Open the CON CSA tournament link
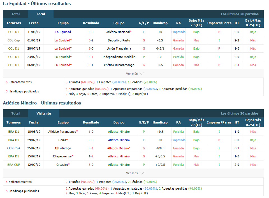269x198 pixels. [13, 148]
